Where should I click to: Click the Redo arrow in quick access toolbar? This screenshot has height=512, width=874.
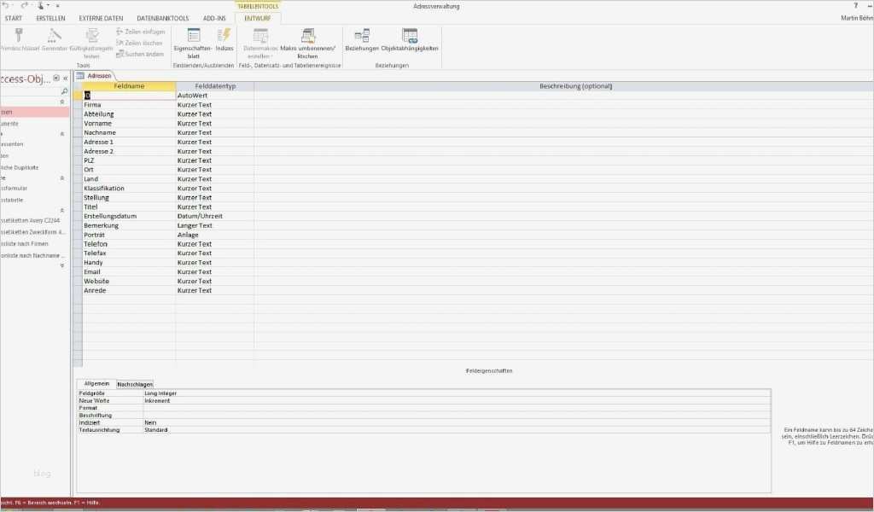click(x=24, y=6)
